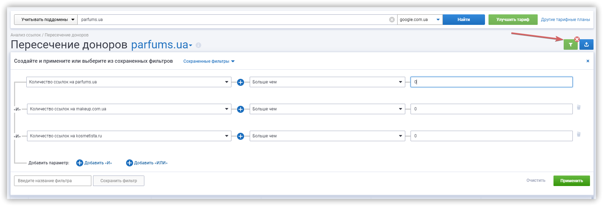Open the Учитывать поддомены dropdown
The height and width of the screenshot is (206, 603).
tap(46, 20)
